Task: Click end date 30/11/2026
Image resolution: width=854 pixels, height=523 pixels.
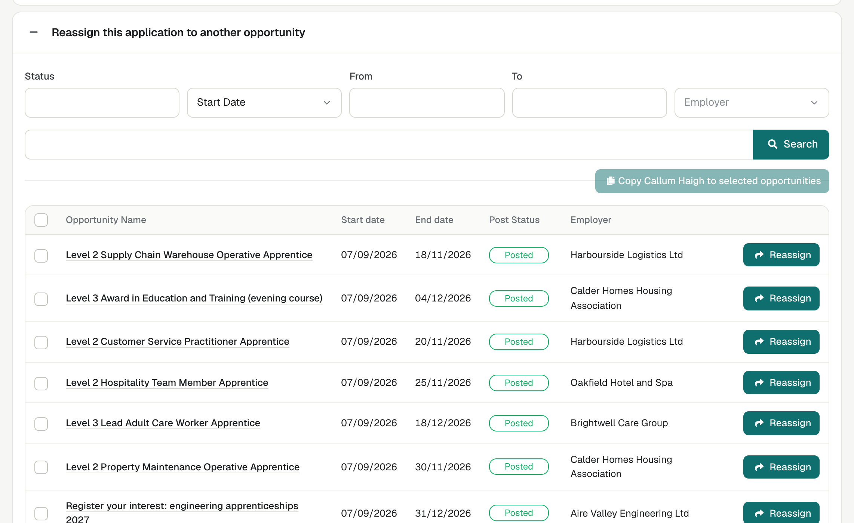Action: click(443, 467)
